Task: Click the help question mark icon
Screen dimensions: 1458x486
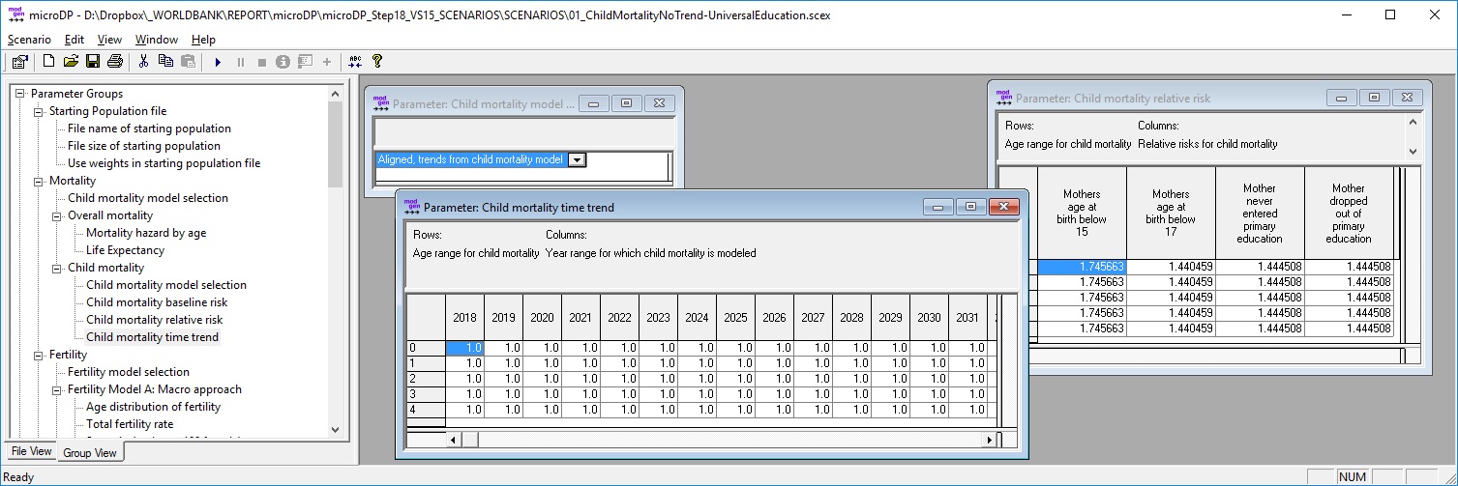Action: (x=377, y=62)
